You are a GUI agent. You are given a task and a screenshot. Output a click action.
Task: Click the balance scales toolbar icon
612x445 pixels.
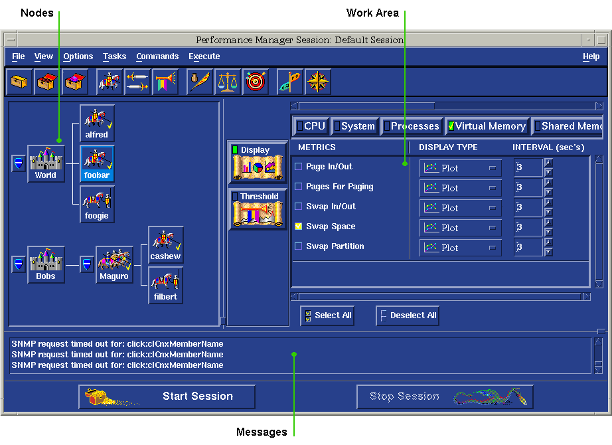tap(228, 82)
